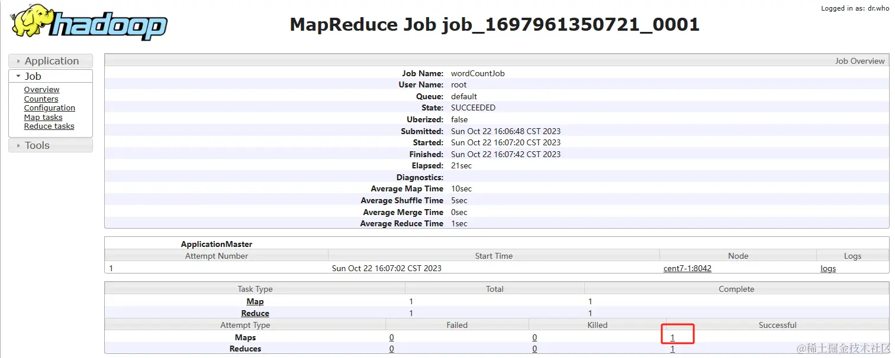Open the Map tasks sidebar link
The width and height of the screenshot is (895, 358).
(x=43, y=117)
